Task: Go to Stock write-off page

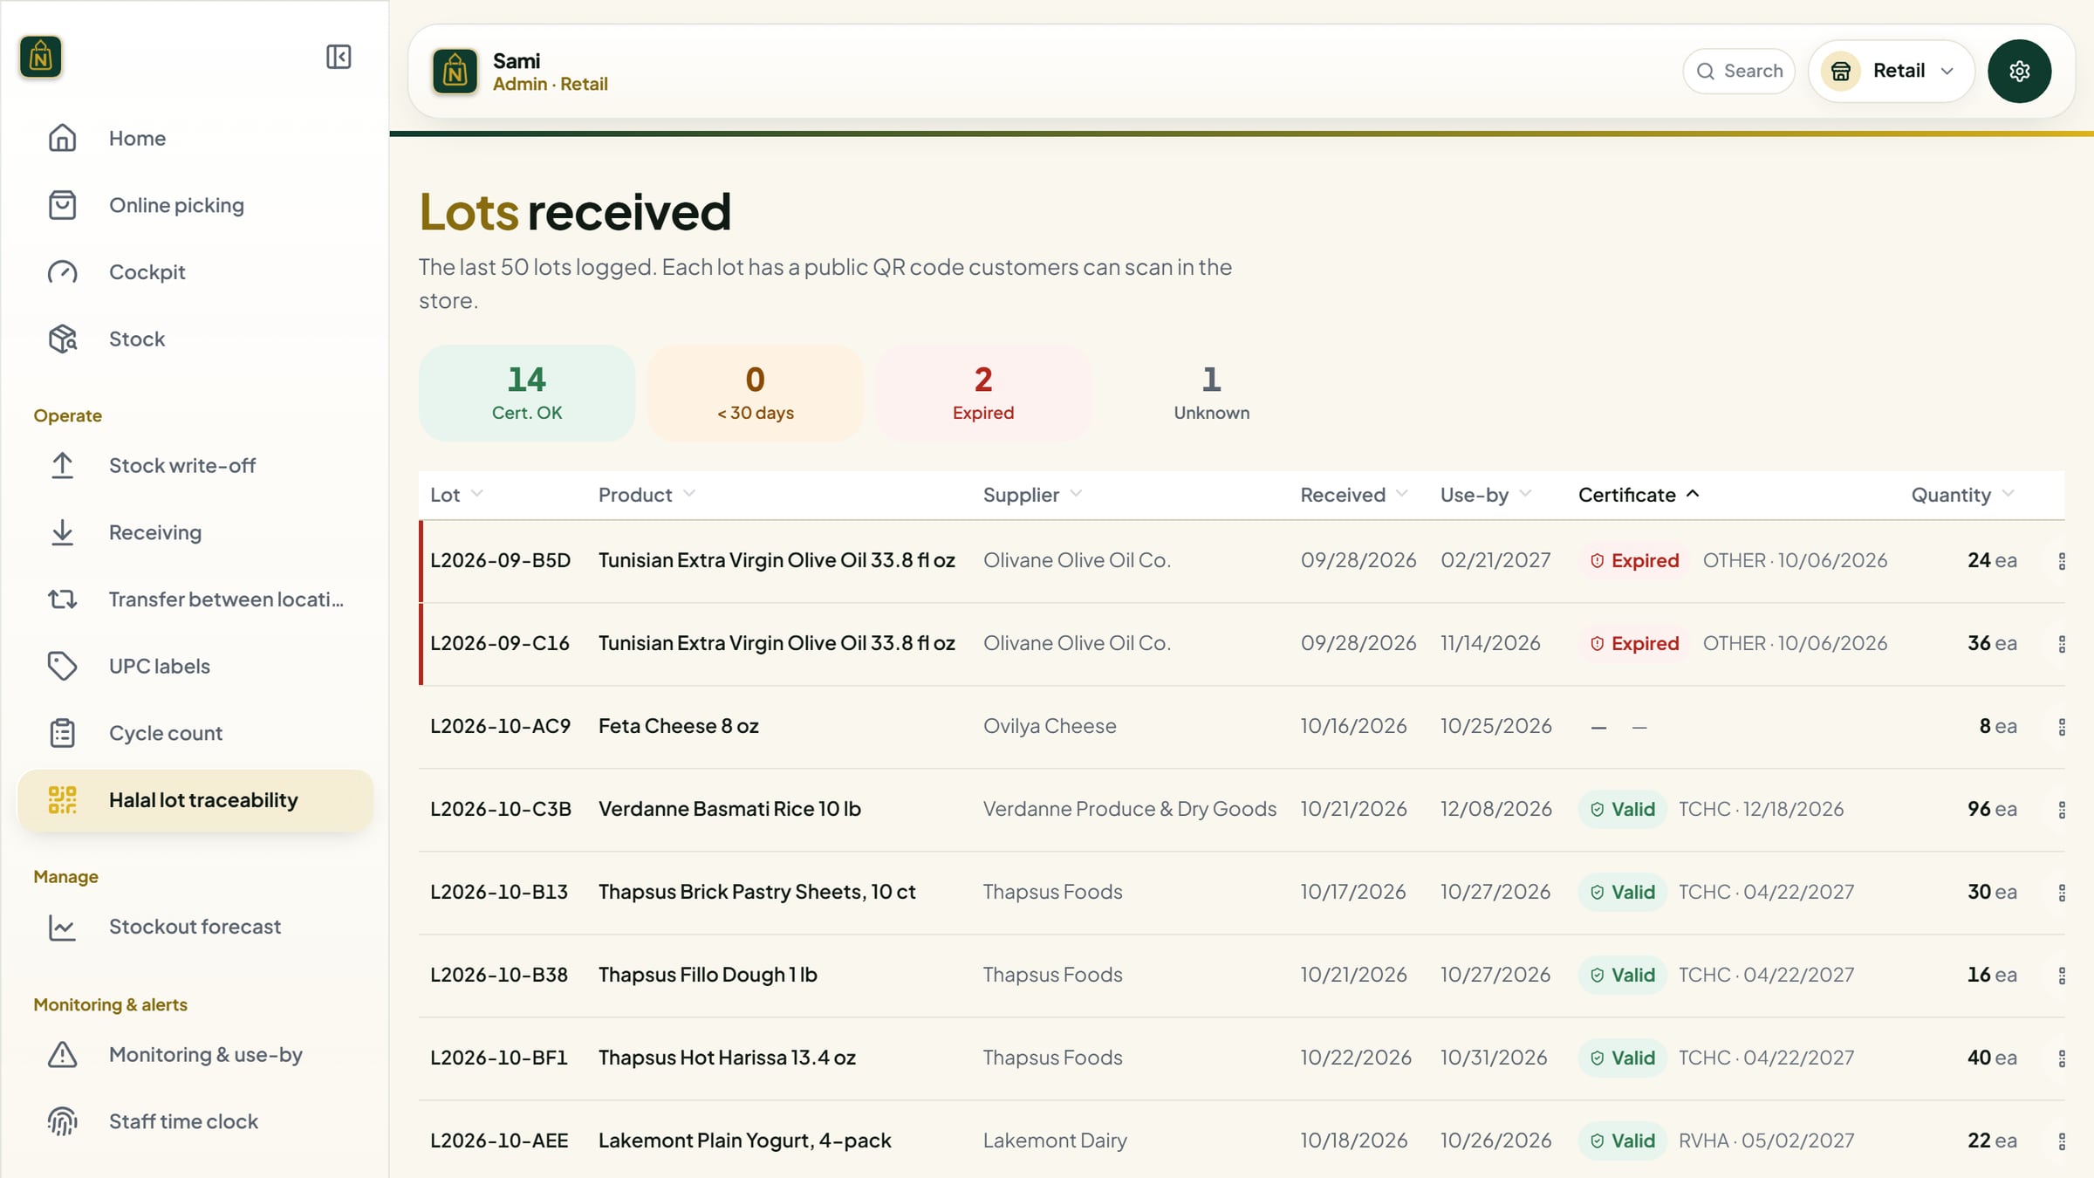Action: pyautogui.click(x=195, y=465)
